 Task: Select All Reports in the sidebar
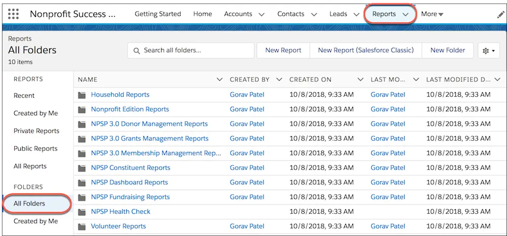30,167
